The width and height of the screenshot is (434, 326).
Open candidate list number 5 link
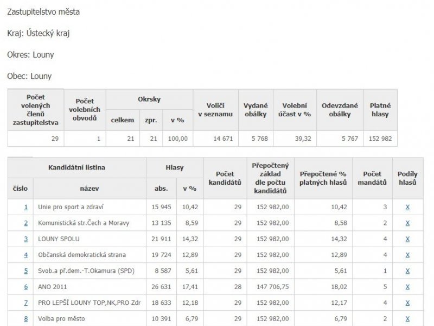point(25,271)
